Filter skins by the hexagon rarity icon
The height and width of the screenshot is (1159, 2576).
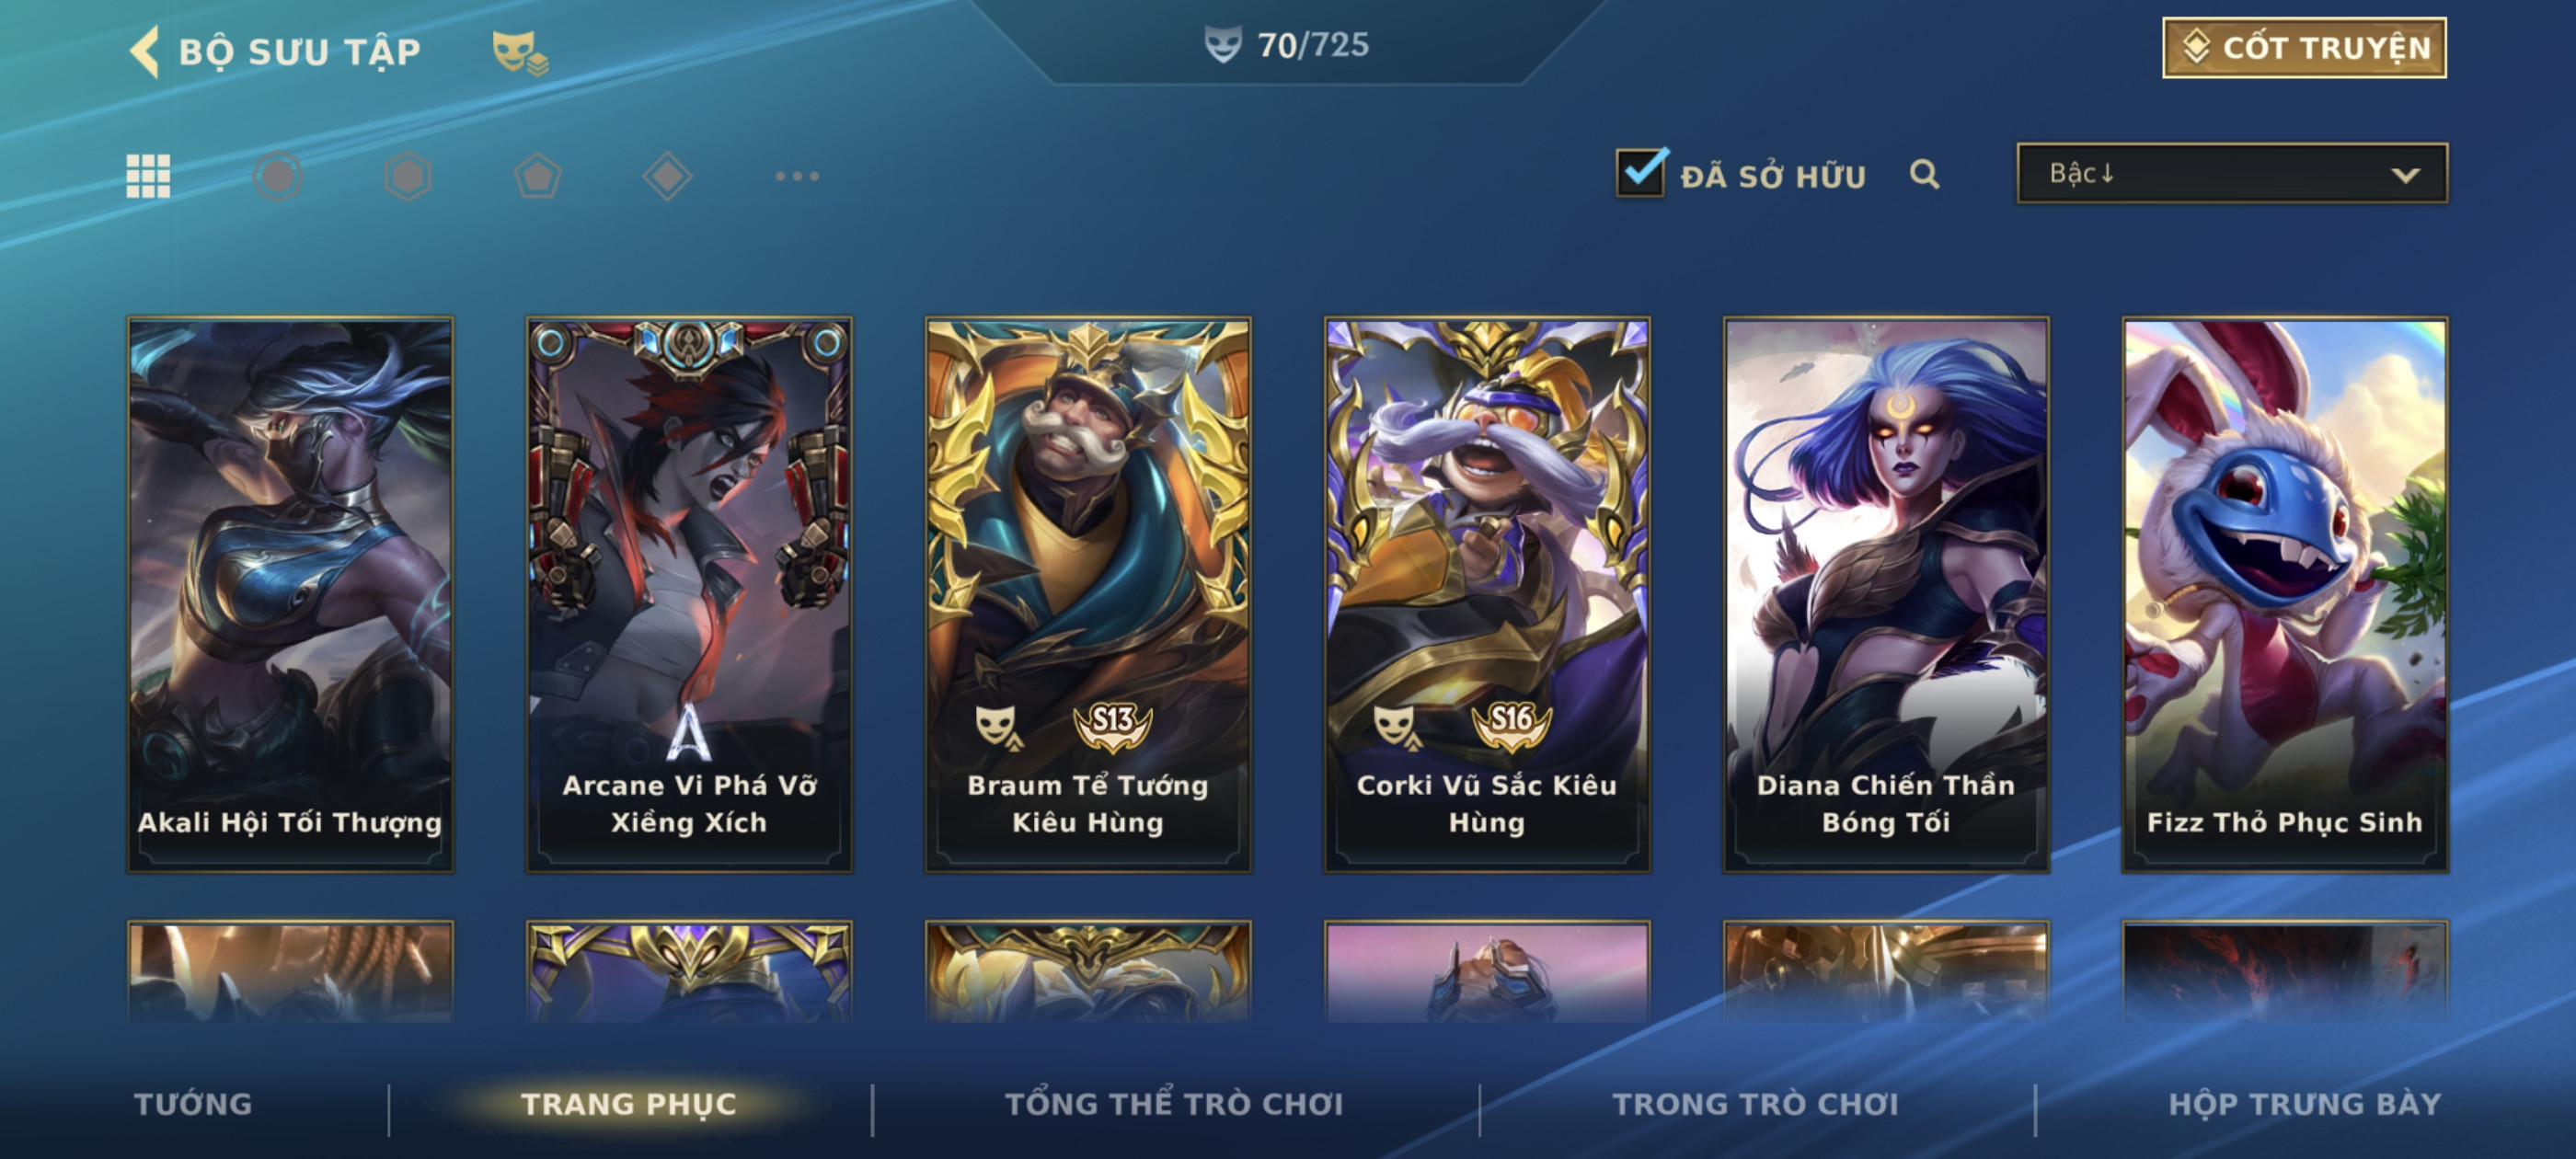[408, 176]
